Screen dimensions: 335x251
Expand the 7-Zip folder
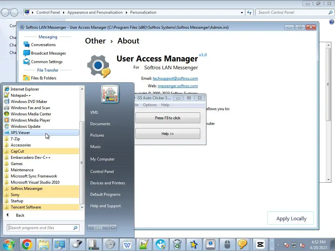point(41,139)
